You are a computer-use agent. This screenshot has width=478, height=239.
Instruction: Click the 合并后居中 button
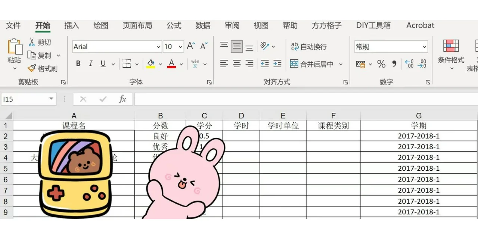coord(312,64)
